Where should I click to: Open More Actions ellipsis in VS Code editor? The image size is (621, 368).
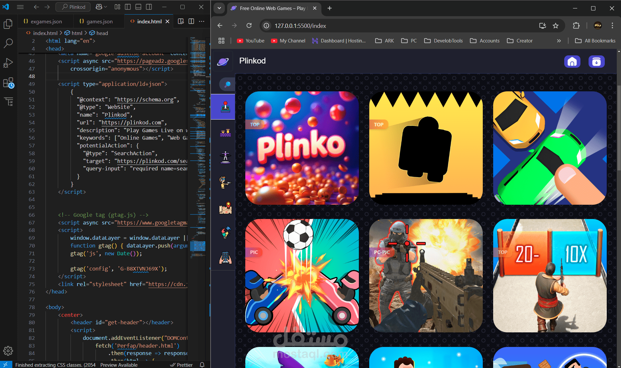click(x=202, y=21)
